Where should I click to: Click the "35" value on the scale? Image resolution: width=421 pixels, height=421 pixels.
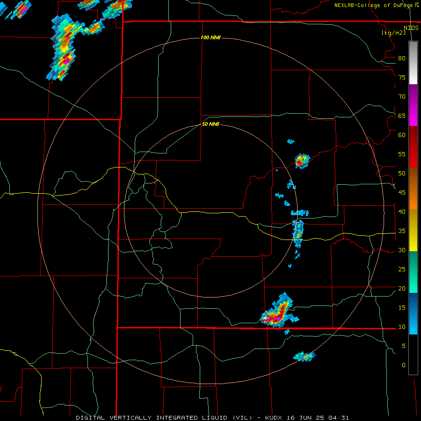[402, 231]
